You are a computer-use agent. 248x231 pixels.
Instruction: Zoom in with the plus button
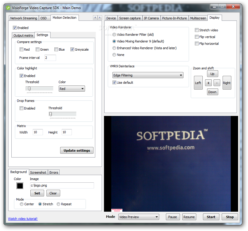click(x=208, y=83)
